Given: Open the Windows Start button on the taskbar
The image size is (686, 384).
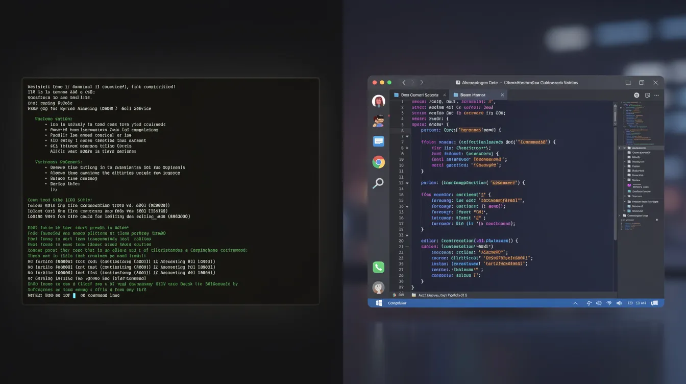Looking at the screenshot, I should [379, 303].
